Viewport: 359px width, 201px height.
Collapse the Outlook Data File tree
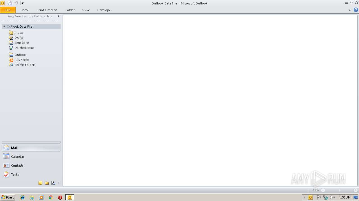(x=4, y=26)
